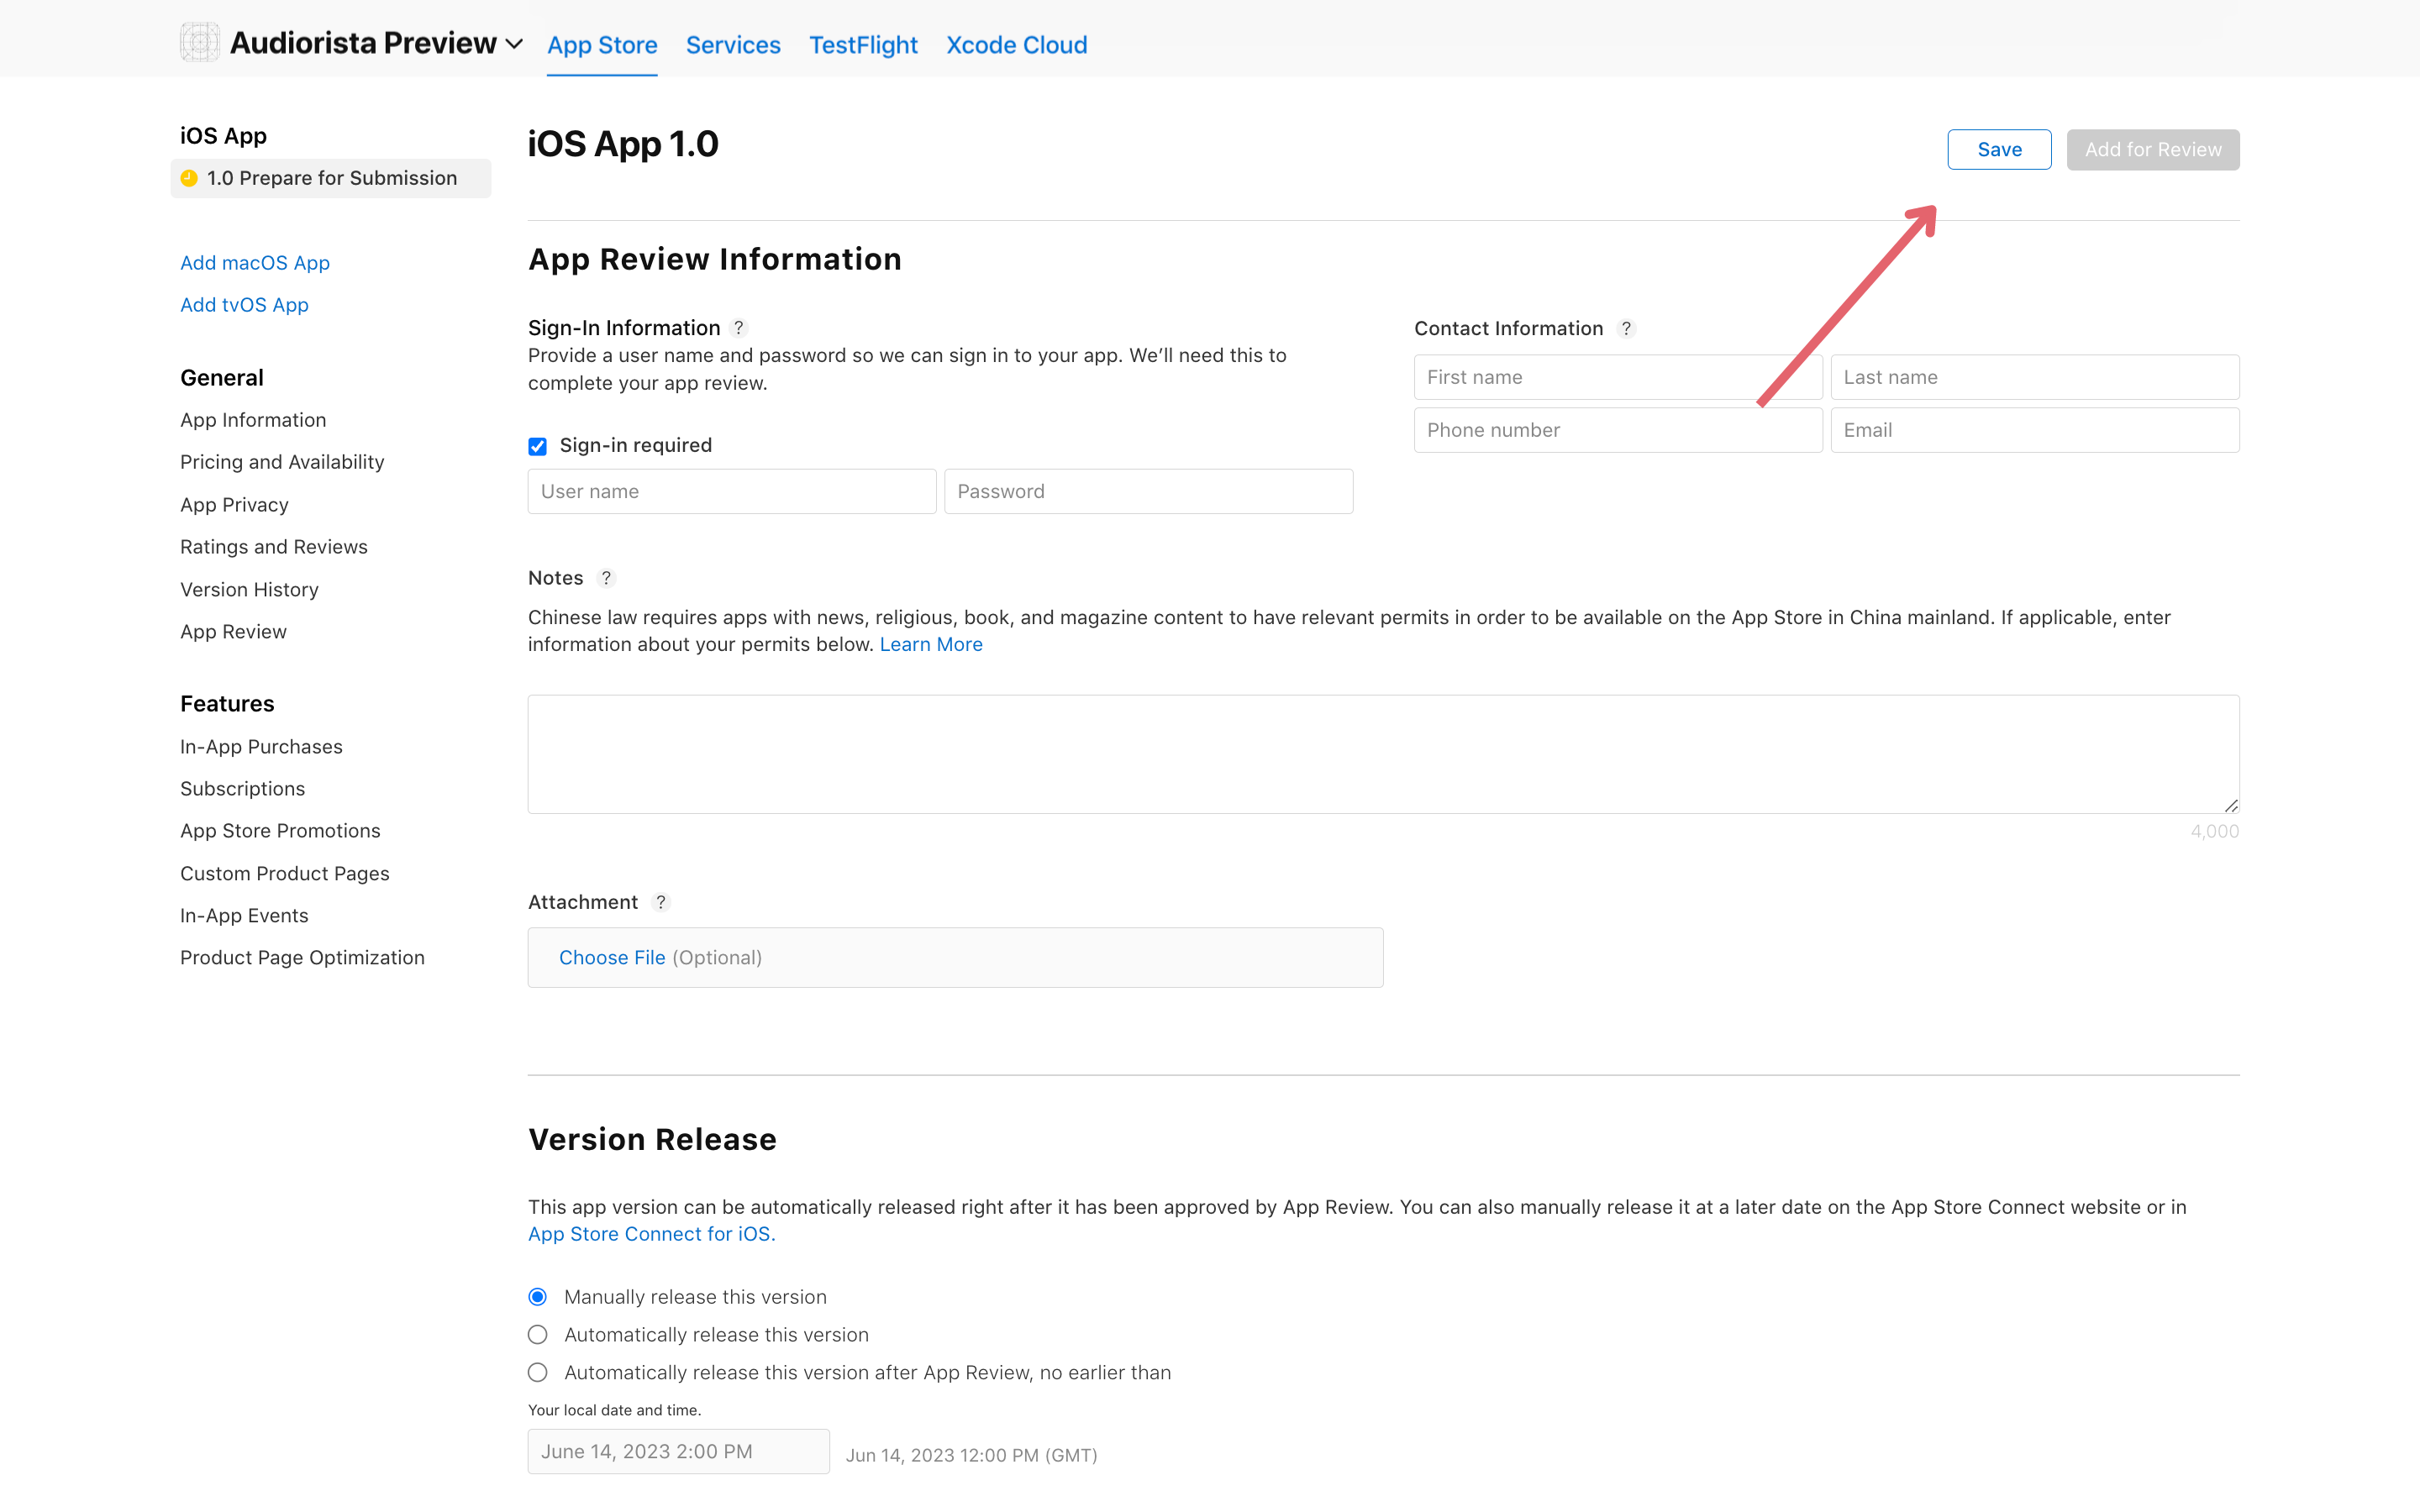
Task: Open Pricing and Availability section
Action: [282, 462]
